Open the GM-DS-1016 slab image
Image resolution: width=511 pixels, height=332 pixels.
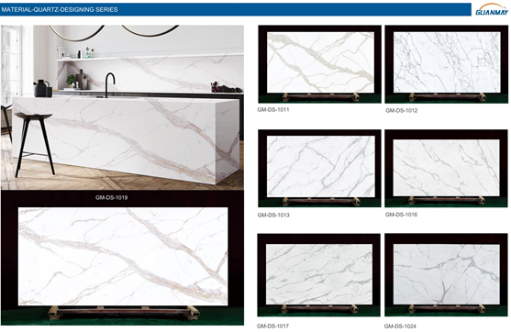coord(446,168)
